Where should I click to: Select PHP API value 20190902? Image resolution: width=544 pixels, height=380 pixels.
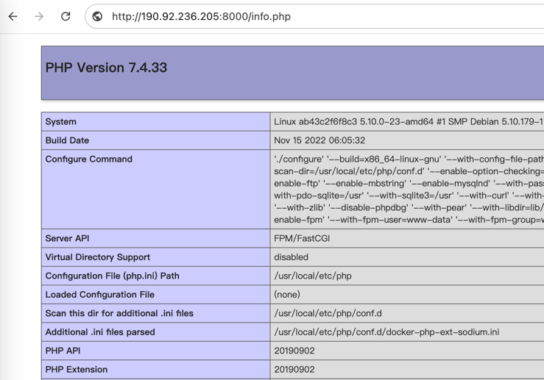tap(294, 351)
